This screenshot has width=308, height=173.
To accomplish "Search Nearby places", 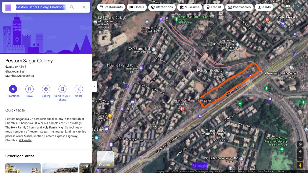I will (46, 91).
